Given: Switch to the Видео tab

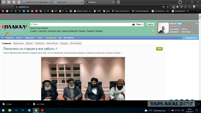Looking at the screenshot, I should [x=29, y=43].
